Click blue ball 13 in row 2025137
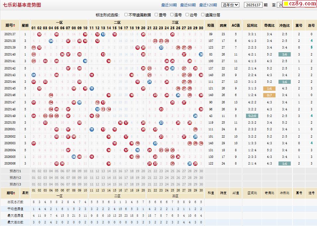Screen dimensions: 317x226 [103, 34]
